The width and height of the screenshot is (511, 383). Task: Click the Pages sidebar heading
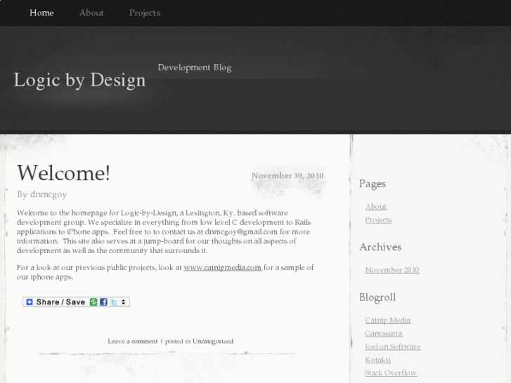[372, 184]
